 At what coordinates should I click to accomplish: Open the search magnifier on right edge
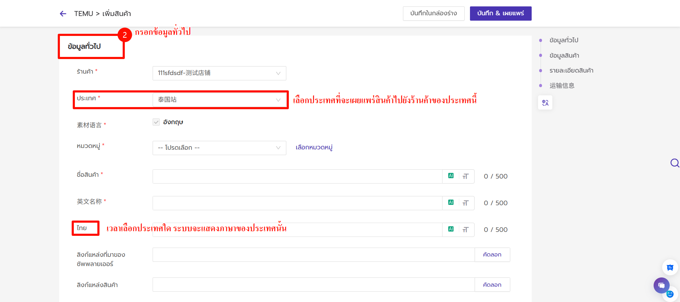(675, 163)
